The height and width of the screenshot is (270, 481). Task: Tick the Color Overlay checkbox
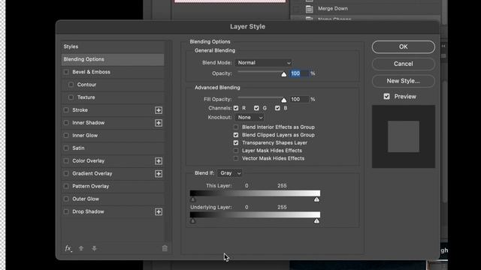pyautogui.click(x=66, y=160)
